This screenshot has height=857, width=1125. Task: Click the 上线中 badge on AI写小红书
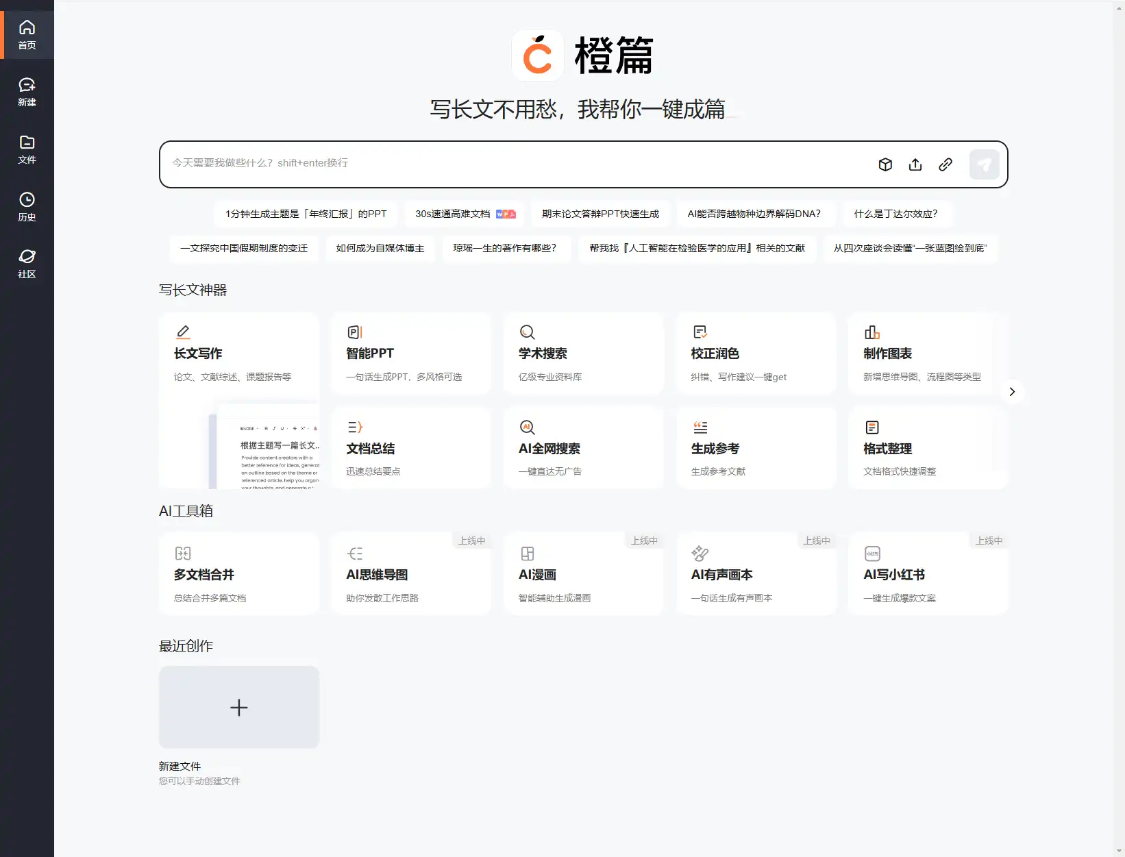[x=989, y=541]
